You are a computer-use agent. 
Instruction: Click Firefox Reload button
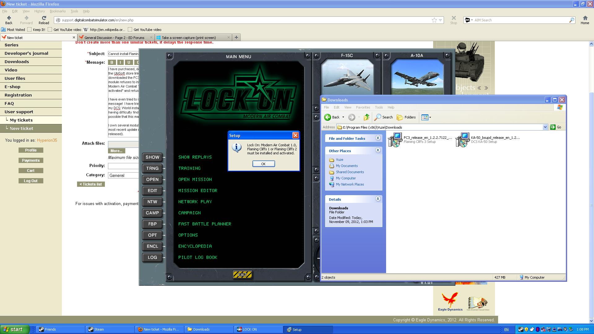pos(44,20)
